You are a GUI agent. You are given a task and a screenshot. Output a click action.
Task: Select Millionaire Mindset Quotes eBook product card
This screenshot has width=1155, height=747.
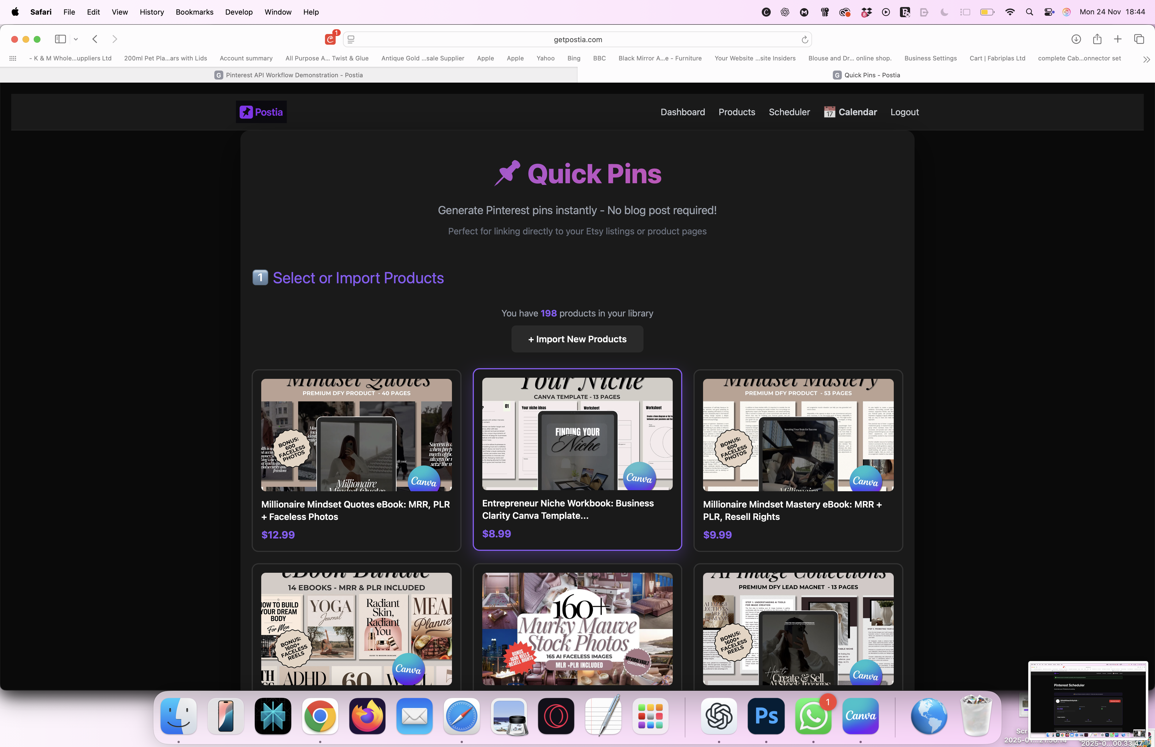356,460
